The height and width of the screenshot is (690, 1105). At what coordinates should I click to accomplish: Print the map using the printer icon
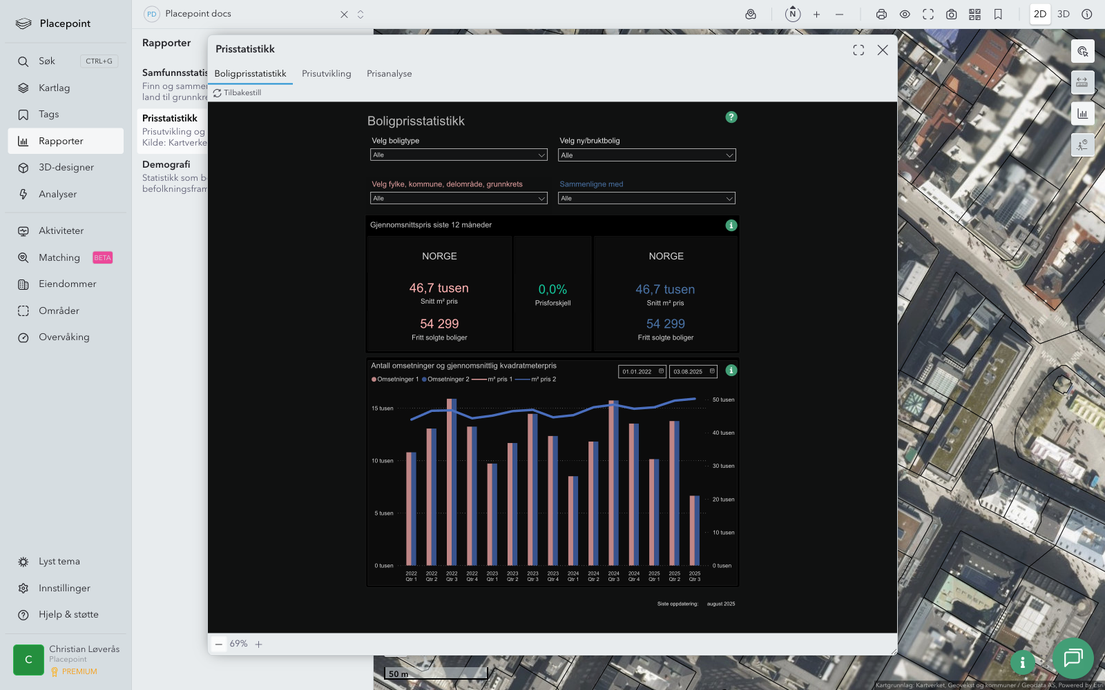(881, 14)
